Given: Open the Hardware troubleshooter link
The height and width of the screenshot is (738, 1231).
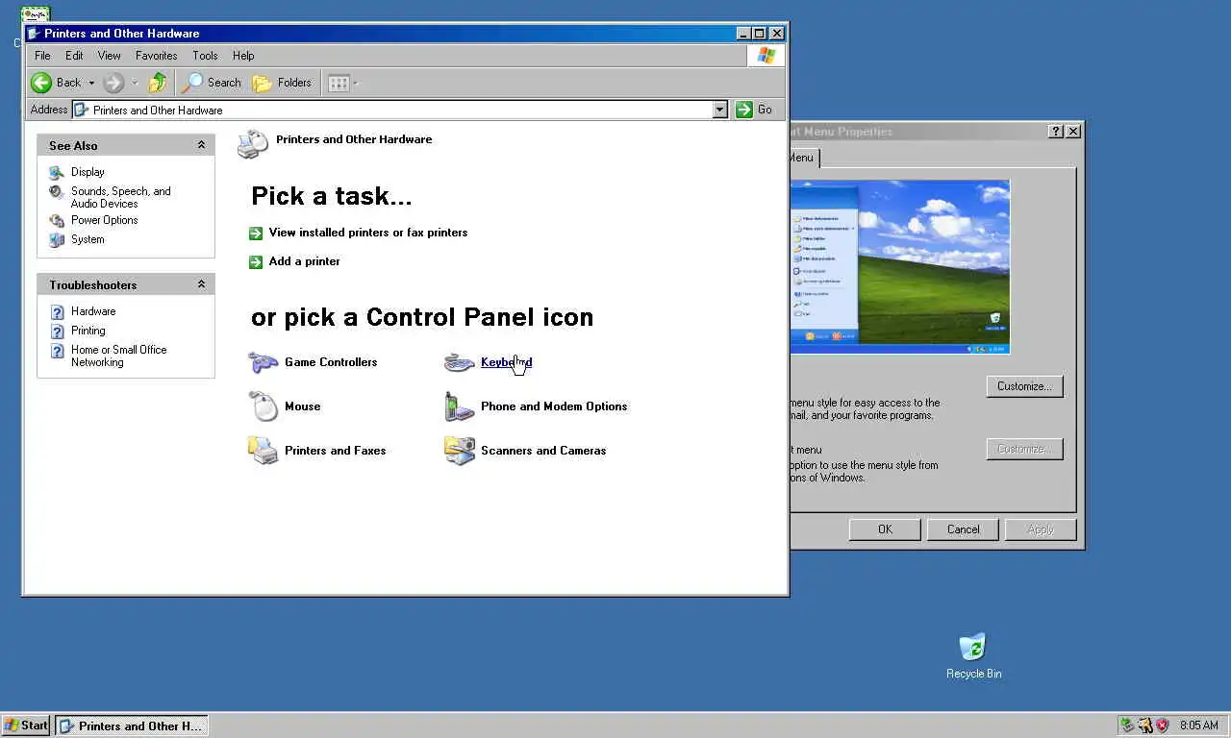Looking at the screenshot, I should (93, 311).
